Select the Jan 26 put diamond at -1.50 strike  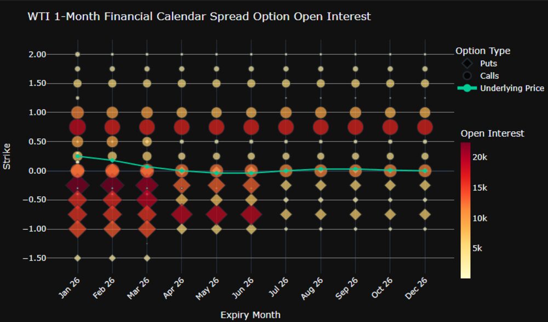point(77,257)
